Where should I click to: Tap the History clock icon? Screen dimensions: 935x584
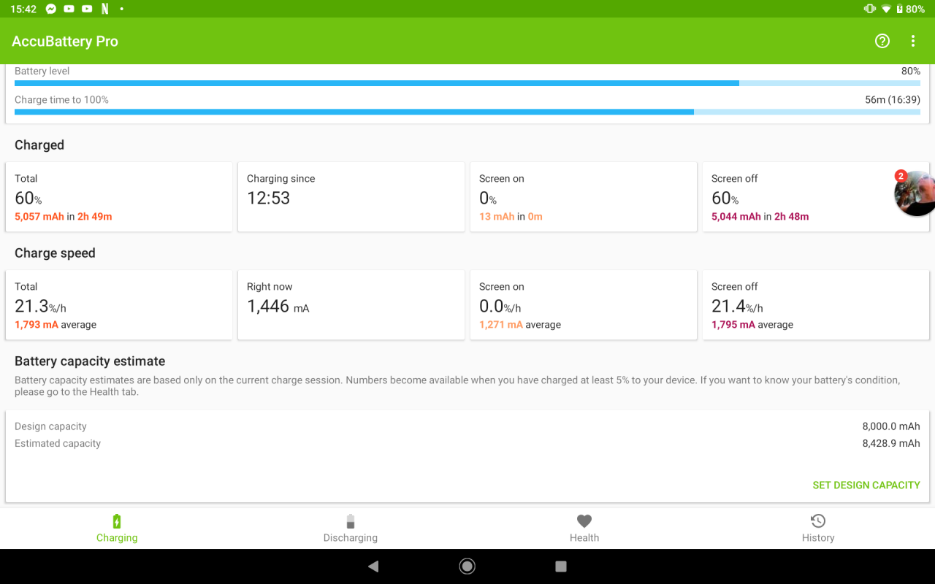[x=818, y=521]
